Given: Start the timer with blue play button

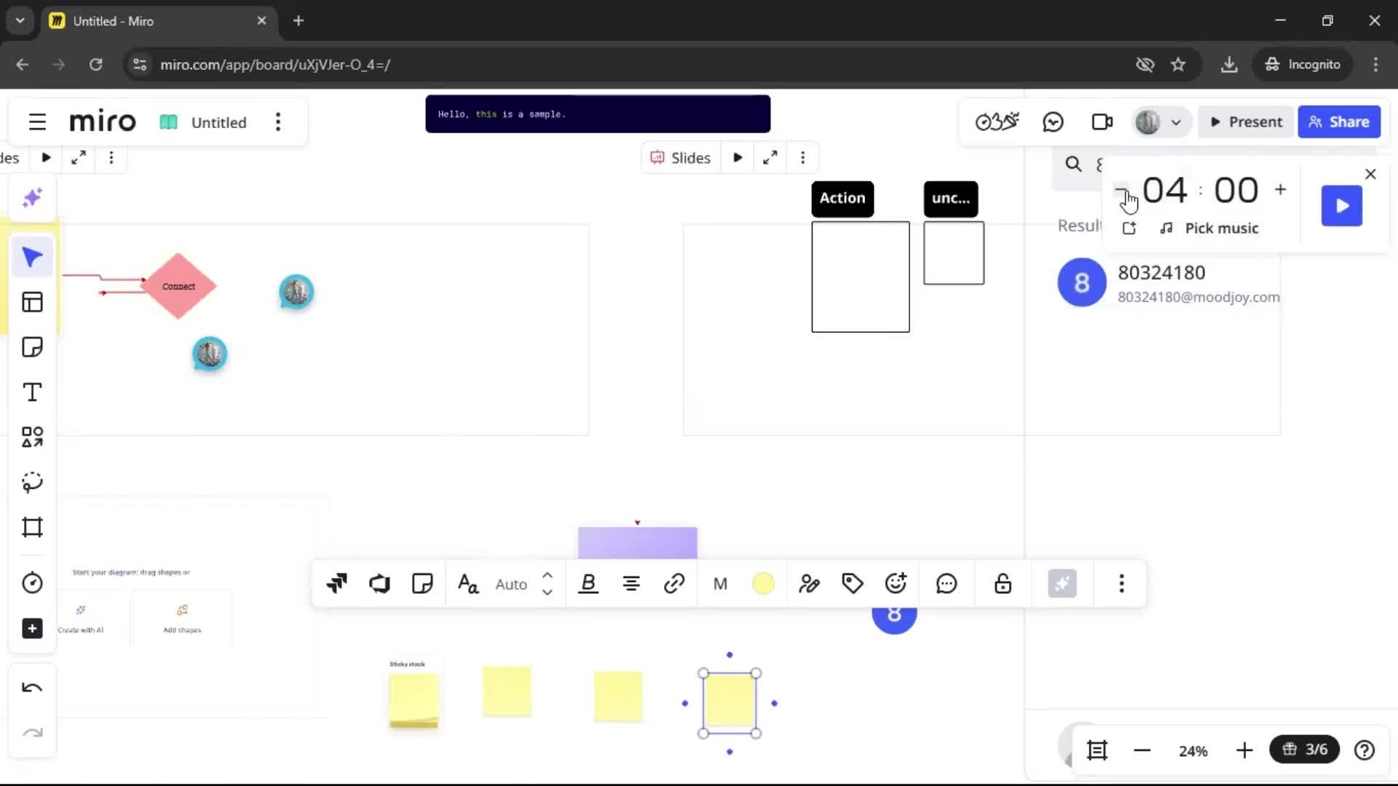Looking at the screenshot, I should [1342, 206].
